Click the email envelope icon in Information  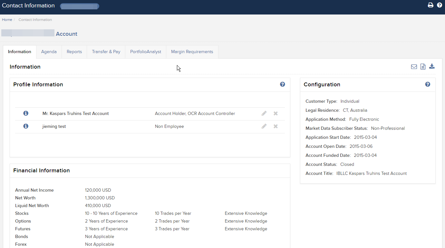(x=414, y=67)
